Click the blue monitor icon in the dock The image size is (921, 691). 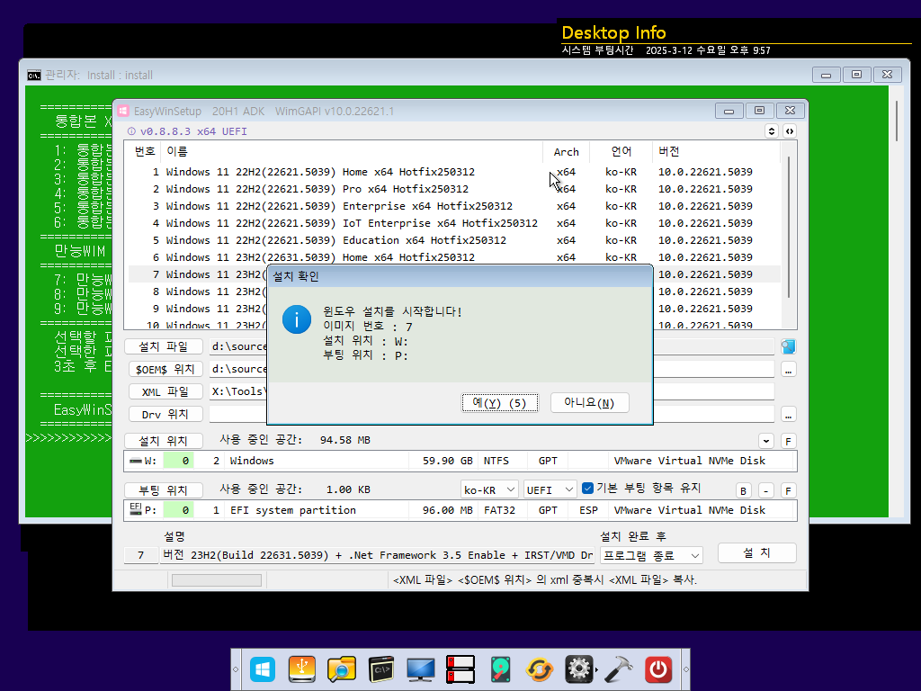pyautogui.click(x=421, y=669)
